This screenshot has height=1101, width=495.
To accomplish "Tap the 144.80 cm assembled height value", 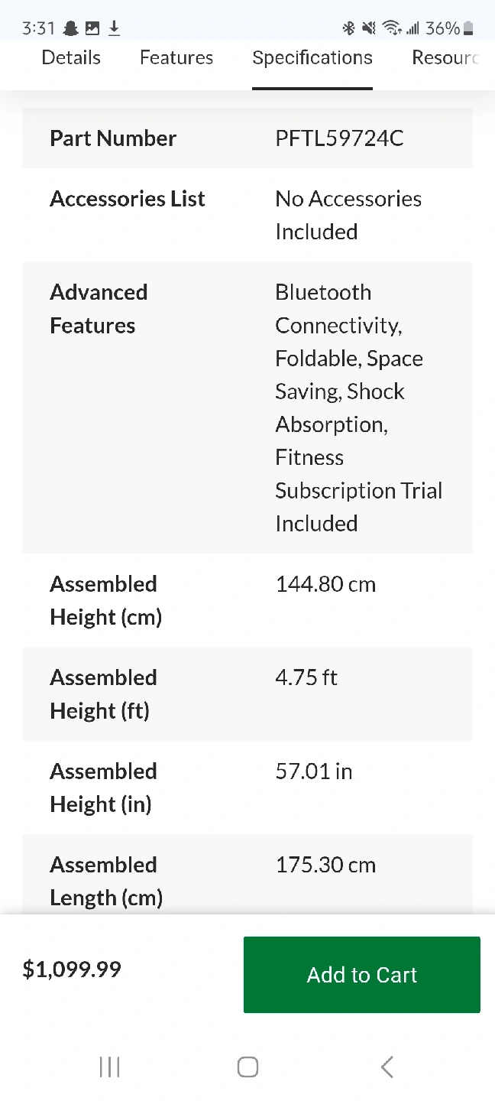I will coord(325,585).
